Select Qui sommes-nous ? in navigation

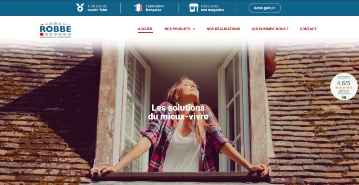[x=270, y=29]
